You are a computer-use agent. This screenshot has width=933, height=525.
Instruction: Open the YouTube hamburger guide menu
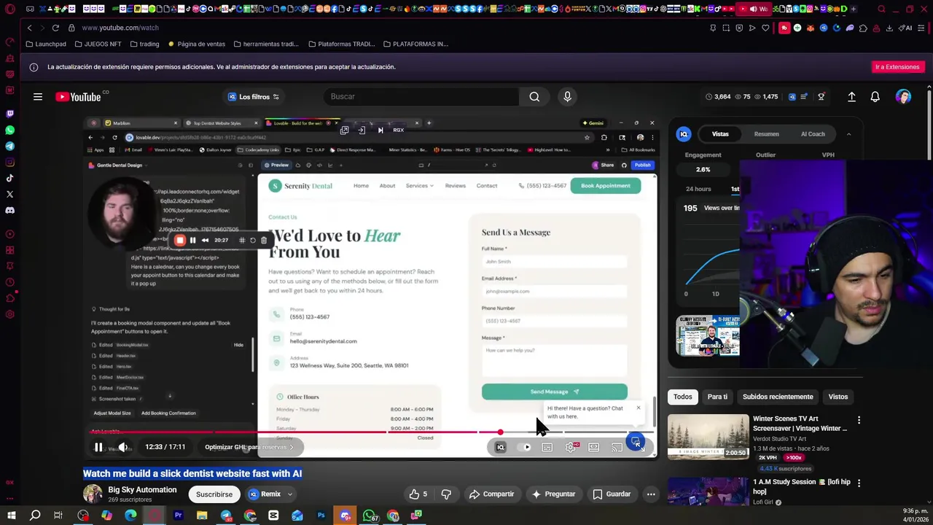[38, 96]
